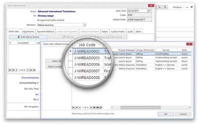Go to previous record in Client Jobs dialog pager
Viewport: 199px width, 126px height.
pos(80,107)
